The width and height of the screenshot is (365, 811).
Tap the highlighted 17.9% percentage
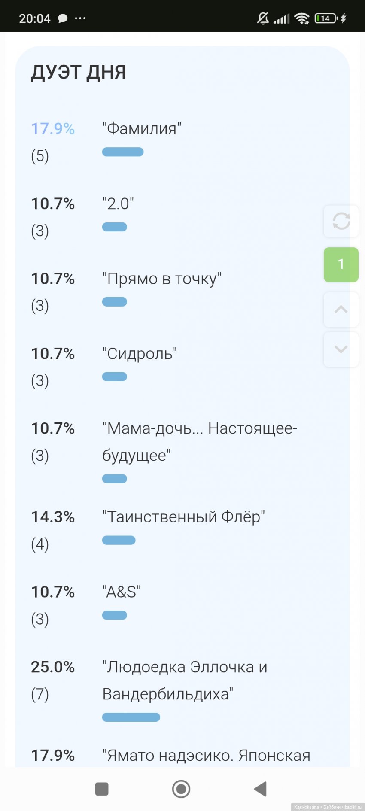[x=53, y=129]
